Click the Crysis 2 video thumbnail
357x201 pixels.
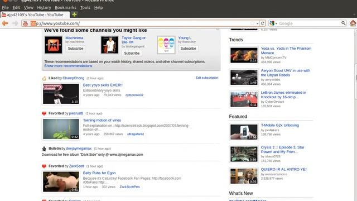pyautogui.click(x=244, y=154)
